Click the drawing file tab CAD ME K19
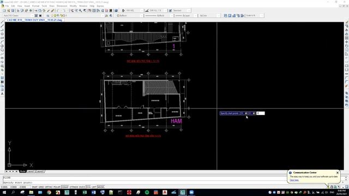Viewport: 349px width, 196px height. pos(34,20)
